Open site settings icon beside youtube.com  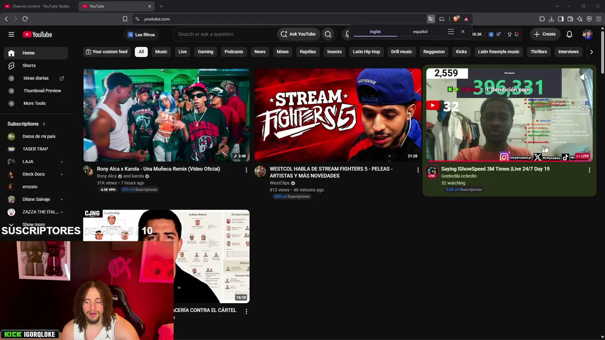pos(137,19)
